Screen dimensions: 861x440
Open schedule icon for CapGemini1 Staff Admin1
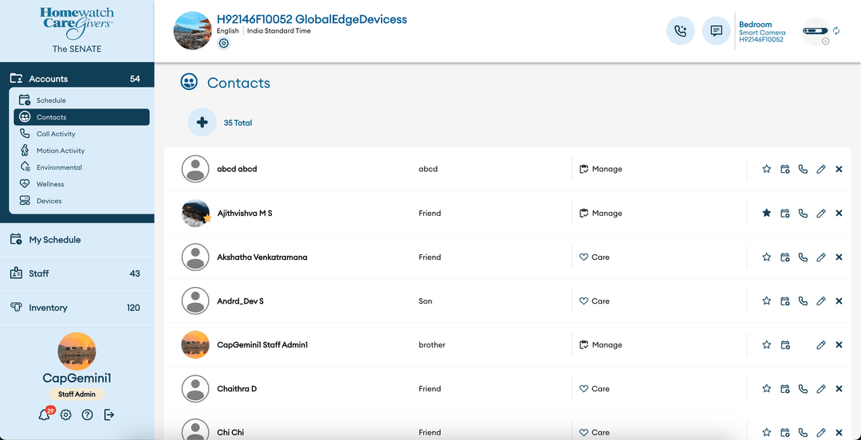point(785,345)
